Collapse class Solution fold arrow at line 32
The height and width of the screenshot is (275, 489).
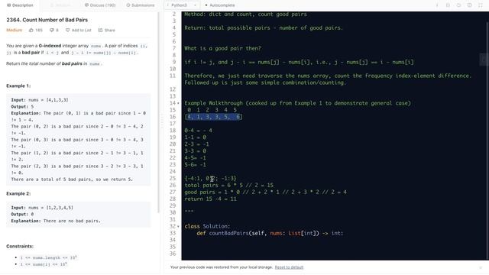pos(178,226)
